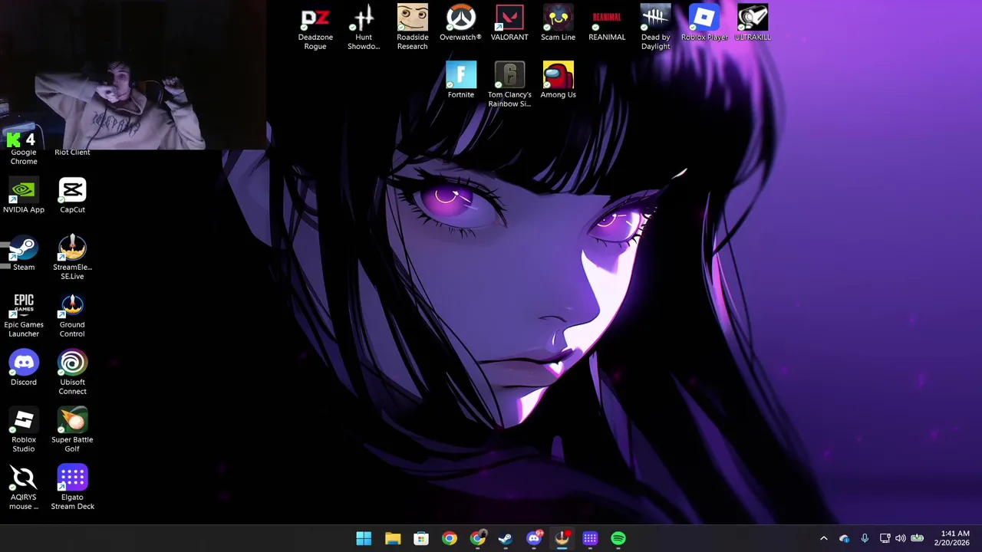Select the Roblox Studio desktop icon

coord(24,430)
